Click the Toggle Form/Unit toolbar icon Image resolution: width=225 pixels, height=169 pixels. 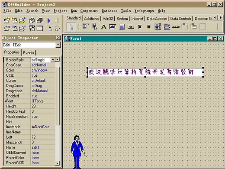[32, 28]
